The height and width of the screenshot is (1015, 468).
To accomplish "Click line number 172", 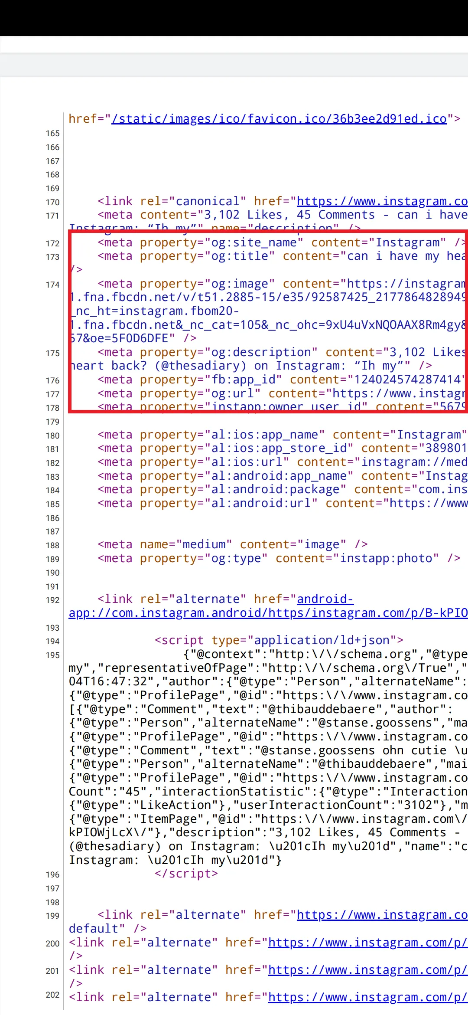I will [x=52, y=243].
